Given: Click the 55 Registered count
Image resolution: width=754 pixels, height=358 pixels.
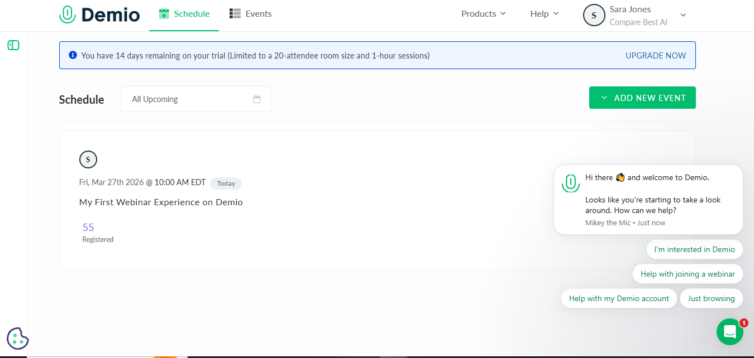Looking at the screenshot, I should pos(98,233).
